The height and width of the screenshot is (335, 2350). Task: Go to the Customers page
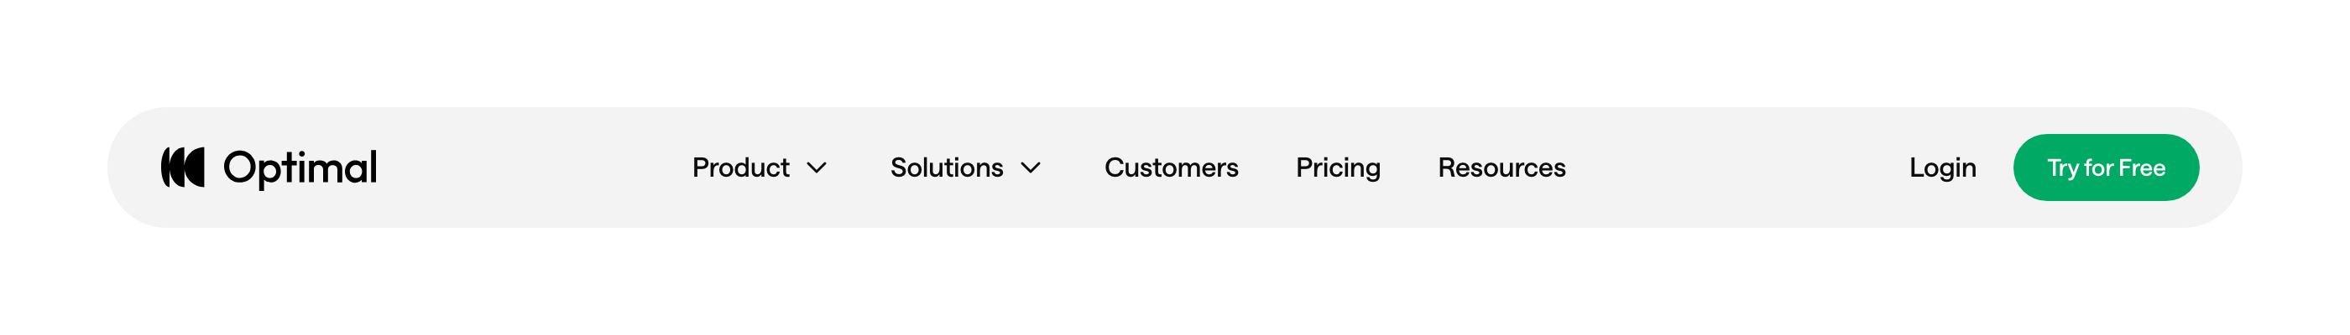click(1171, 167)
